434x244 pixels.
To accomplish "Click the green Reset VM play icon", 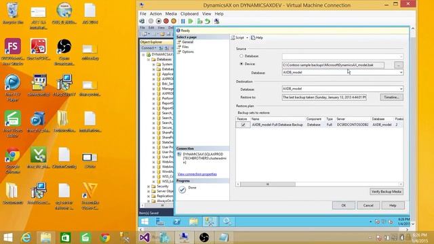I will pyautogui.click(x=191, y=21).
